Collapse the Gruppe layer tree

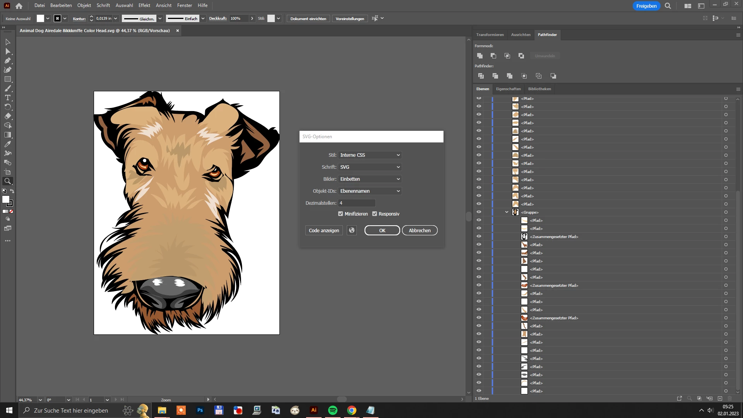pyautogui.click(x=507, y=212)
